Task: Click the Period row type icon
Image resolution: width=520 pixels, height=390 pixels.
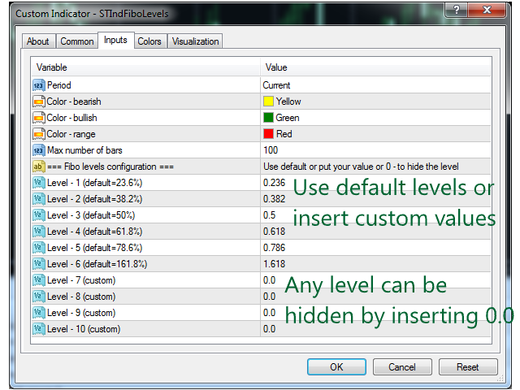Action: (x=39, y=85)
